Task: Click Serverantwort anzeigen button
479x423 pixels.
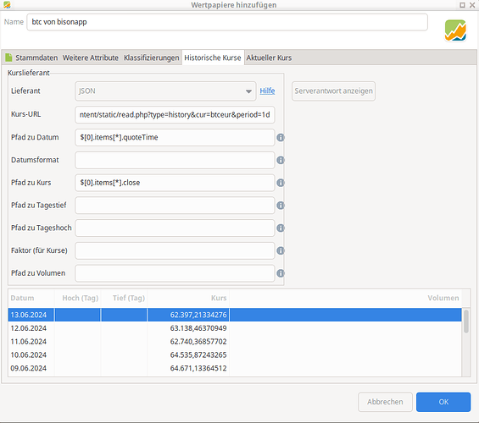Action: [333, 91]
